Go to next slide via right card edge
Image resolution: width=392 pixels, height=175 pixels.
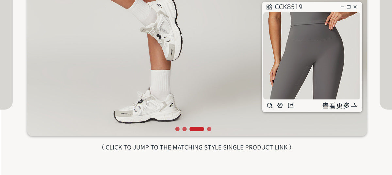coord(386,54)
